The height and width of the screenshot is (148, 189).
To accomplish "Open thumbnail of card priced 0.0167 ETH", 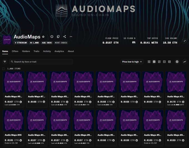I will (14, 82).
